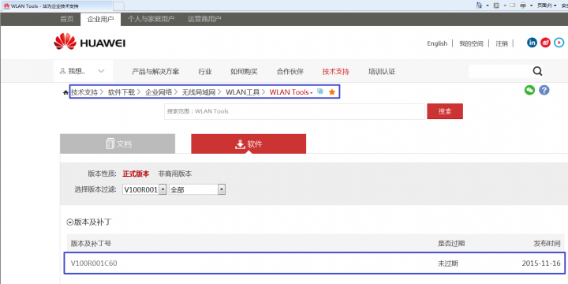Select the WLAN Tools browser tab
This screenshot has height=284, width=568.
(x=58, y=6)
